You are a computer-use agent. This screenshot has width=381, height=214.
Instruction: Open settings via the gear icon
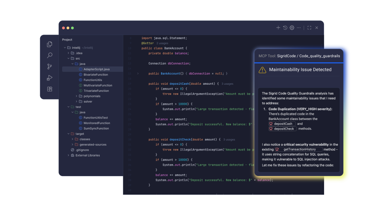(x=292, y=27)
